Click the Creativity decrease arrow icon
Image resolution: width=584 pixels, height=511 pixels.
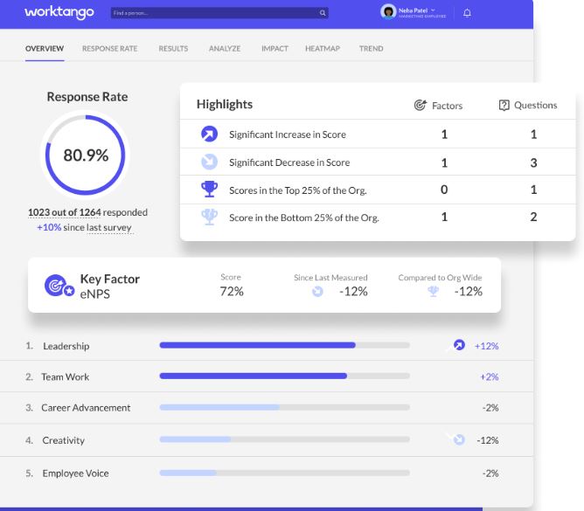(x=459, y=439)
